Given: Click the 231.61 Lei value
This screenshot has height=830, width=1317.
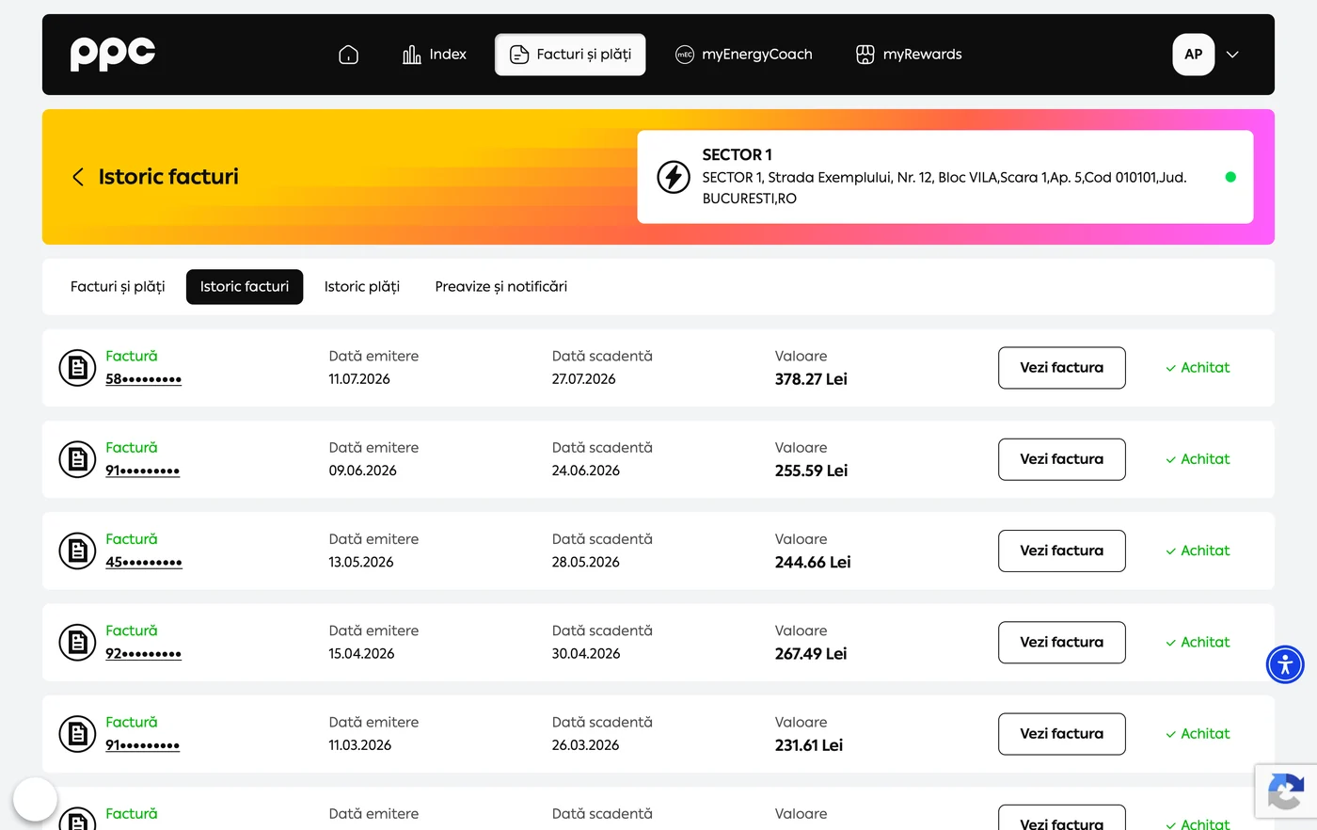Looking at the screenshot, I should pyautogui.click(x=809, y=744).
